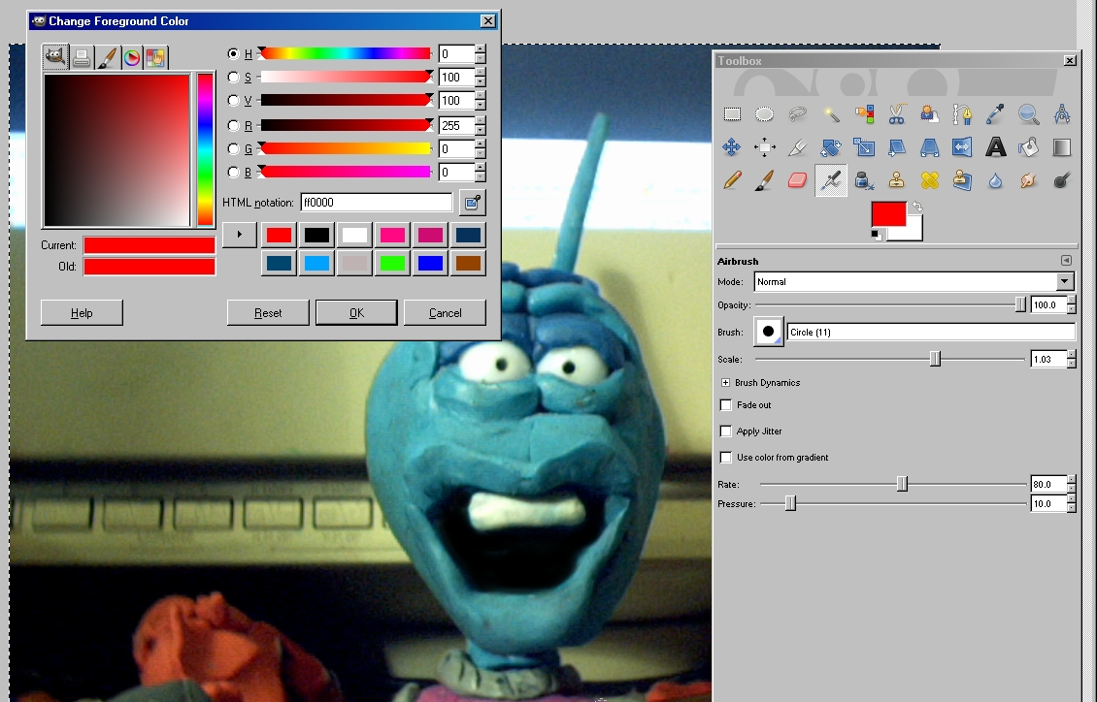Open the color history arrow menu
Screen dimensions: 1097x702
pos(240,235)
